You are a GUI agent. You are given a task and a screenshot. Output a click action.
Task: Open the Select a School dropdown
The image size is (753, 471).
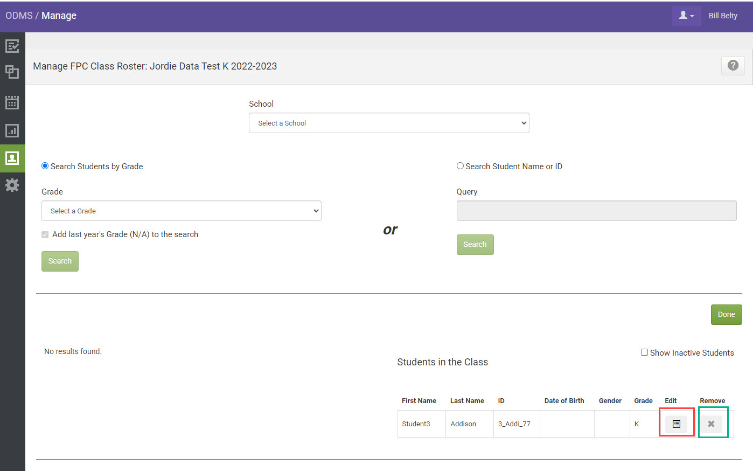click(x=389, y=123)
